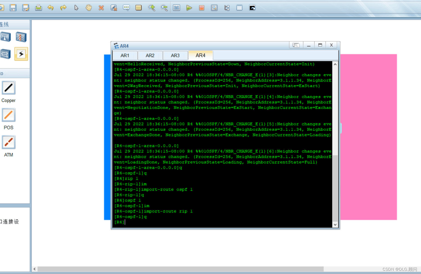Open all CLI with the black terminal icon
Screen dimensions: 421x274
coord(252,8)
